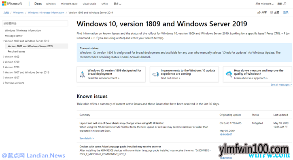Image resolution: width=293 pixels, height=160 pixels.
Task: Open the Docs menu item
Action: (38, 4)
